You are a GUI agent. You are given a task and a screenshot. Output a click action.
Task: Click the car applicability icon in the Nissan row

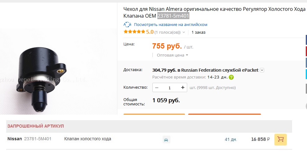[x=166, y=140]
